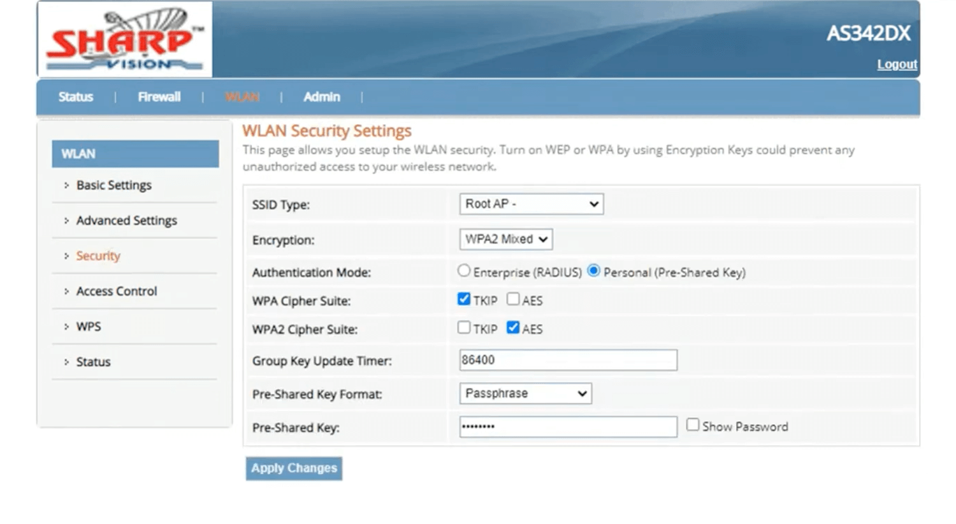Open WPS settings from sidebar
The width and height of the screenshot is (956, 524).
click(x=89, y=326)
